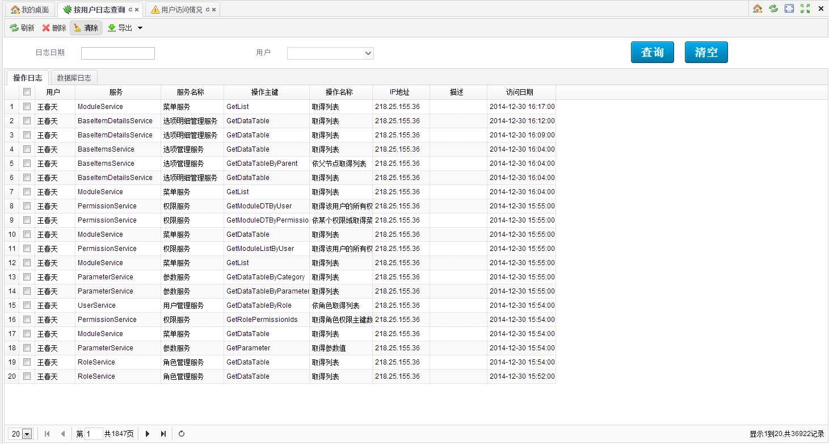Check the checkbox for row 3
The width and height of the screenshot is (829, 444).
tap(27, 135)
